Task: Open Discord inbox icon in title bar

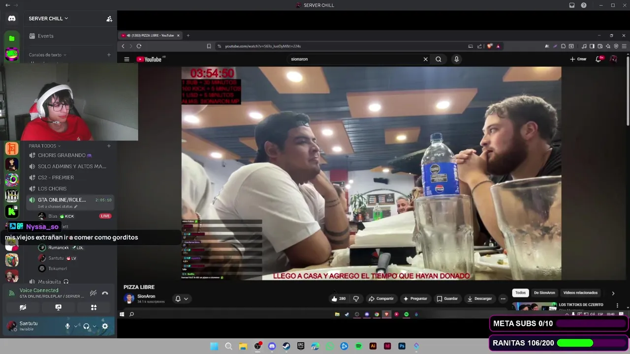Action: pyautogui.click(x=572, y=5)
